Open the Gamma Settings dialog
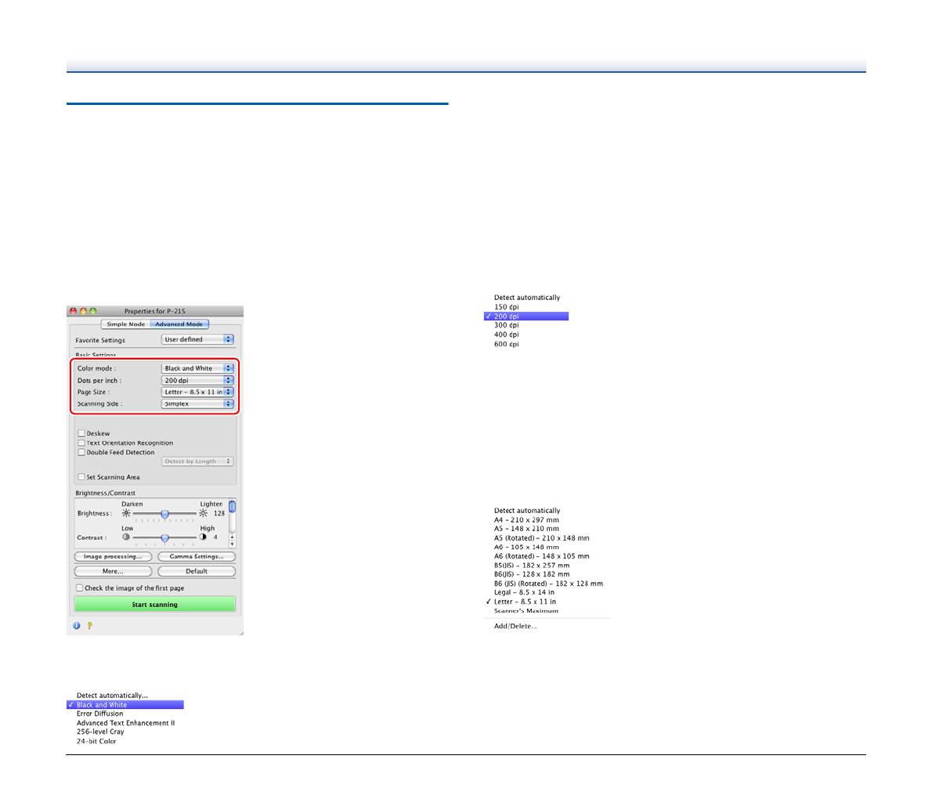The image size is (932, 799). (197, 557)
